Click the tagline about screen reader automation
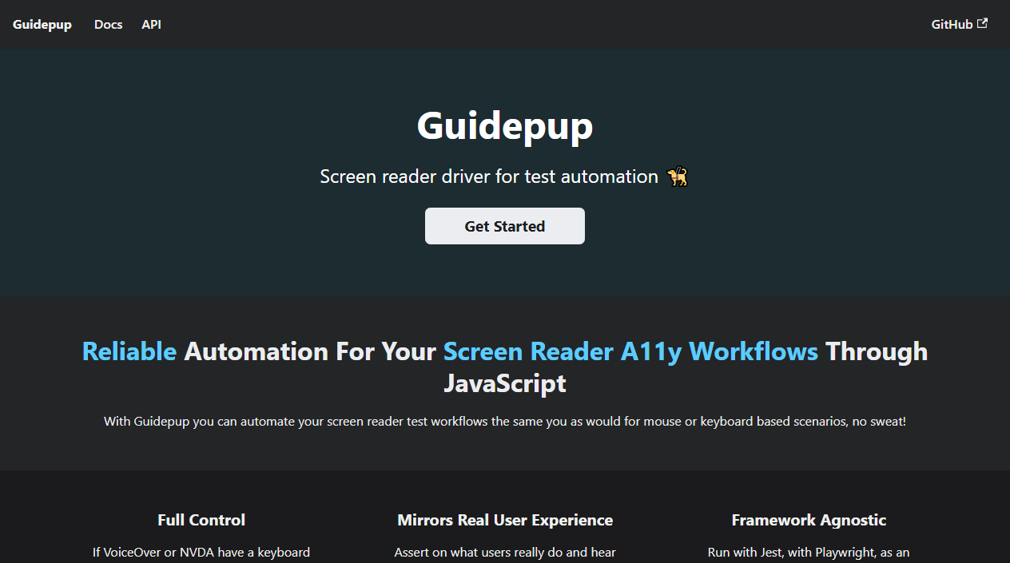Screen dimensions: 1010x563 (x=495, y=176)
